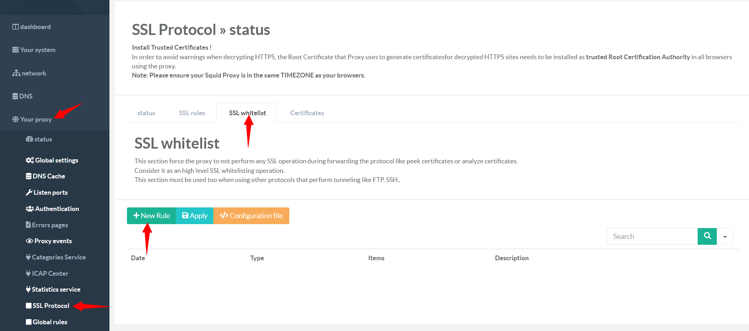Click the Proxy events eye icon

tap(29, 241)
